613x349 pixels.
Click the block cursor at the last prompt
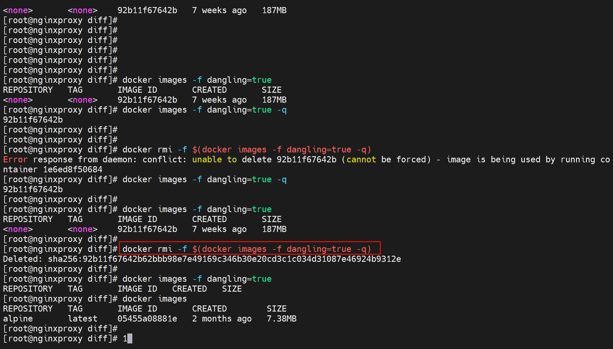pos(130,338)
